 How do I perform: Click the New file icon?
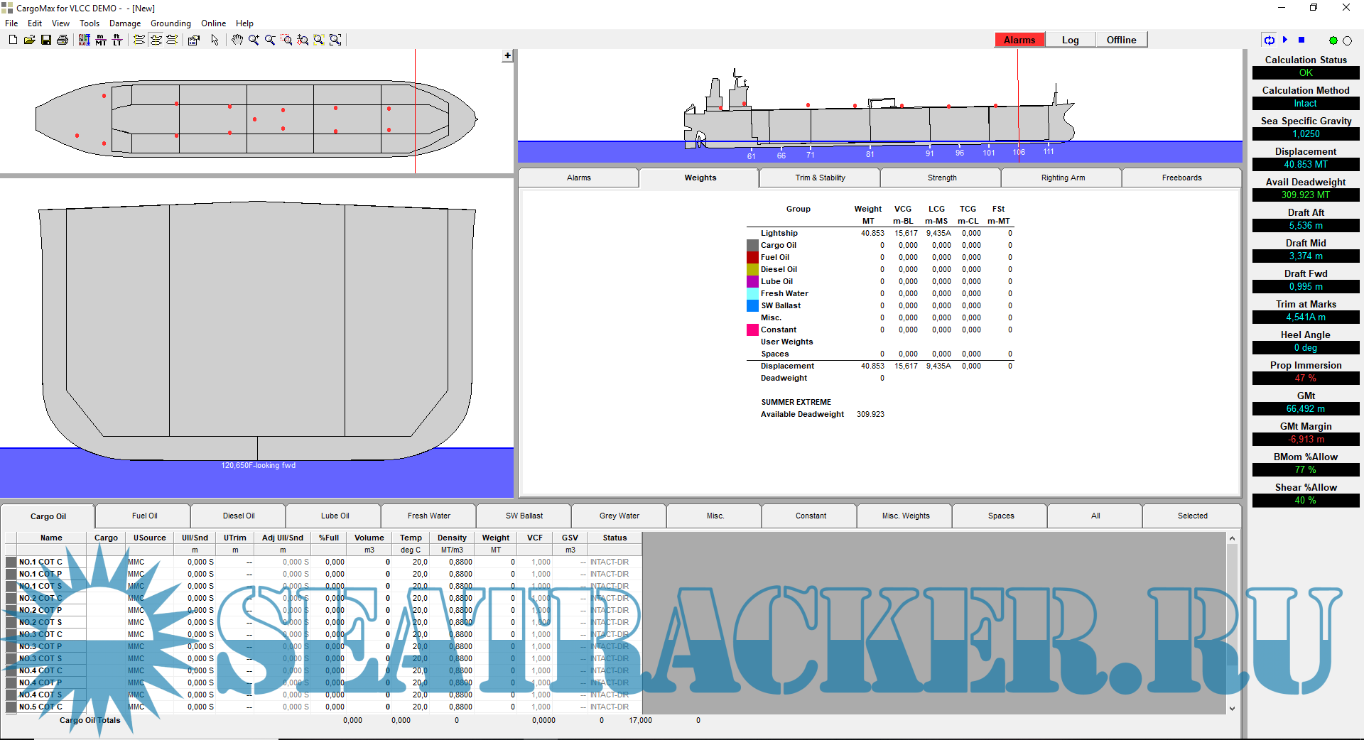tap(13, 40)
